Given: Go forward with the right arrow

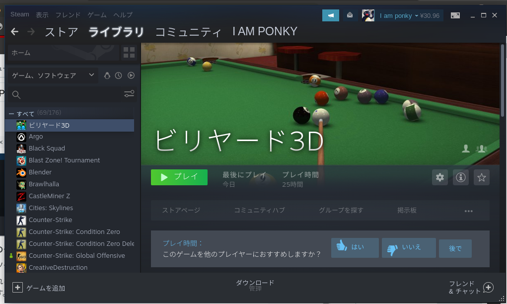Looking at the screenshot, I should 31,32.
